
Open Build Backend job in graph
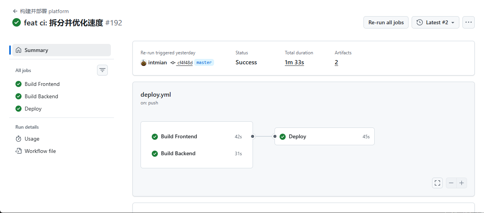(178, 153)
